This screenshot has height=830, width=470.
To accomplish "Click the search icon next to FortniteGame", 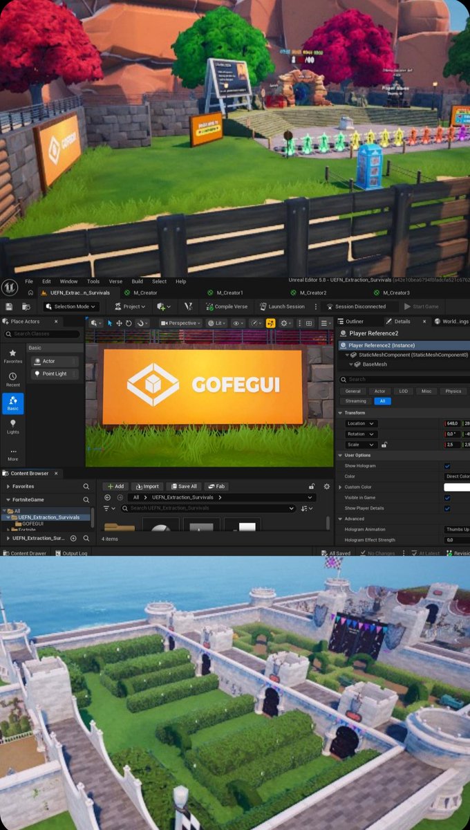I will coord(86,499).
